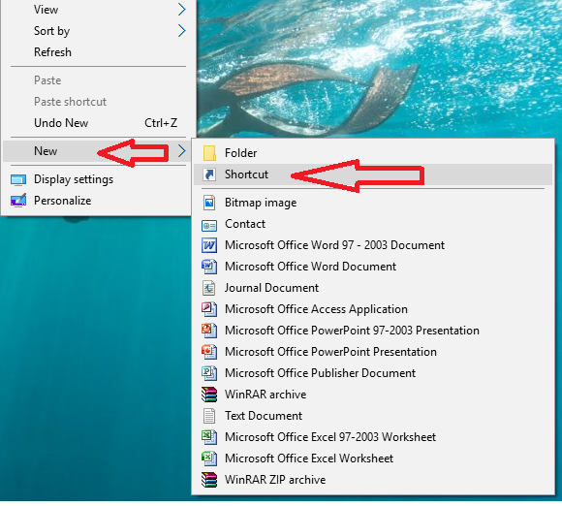
Task: Expand the New submenu chevron
Action: coord(182,151)
